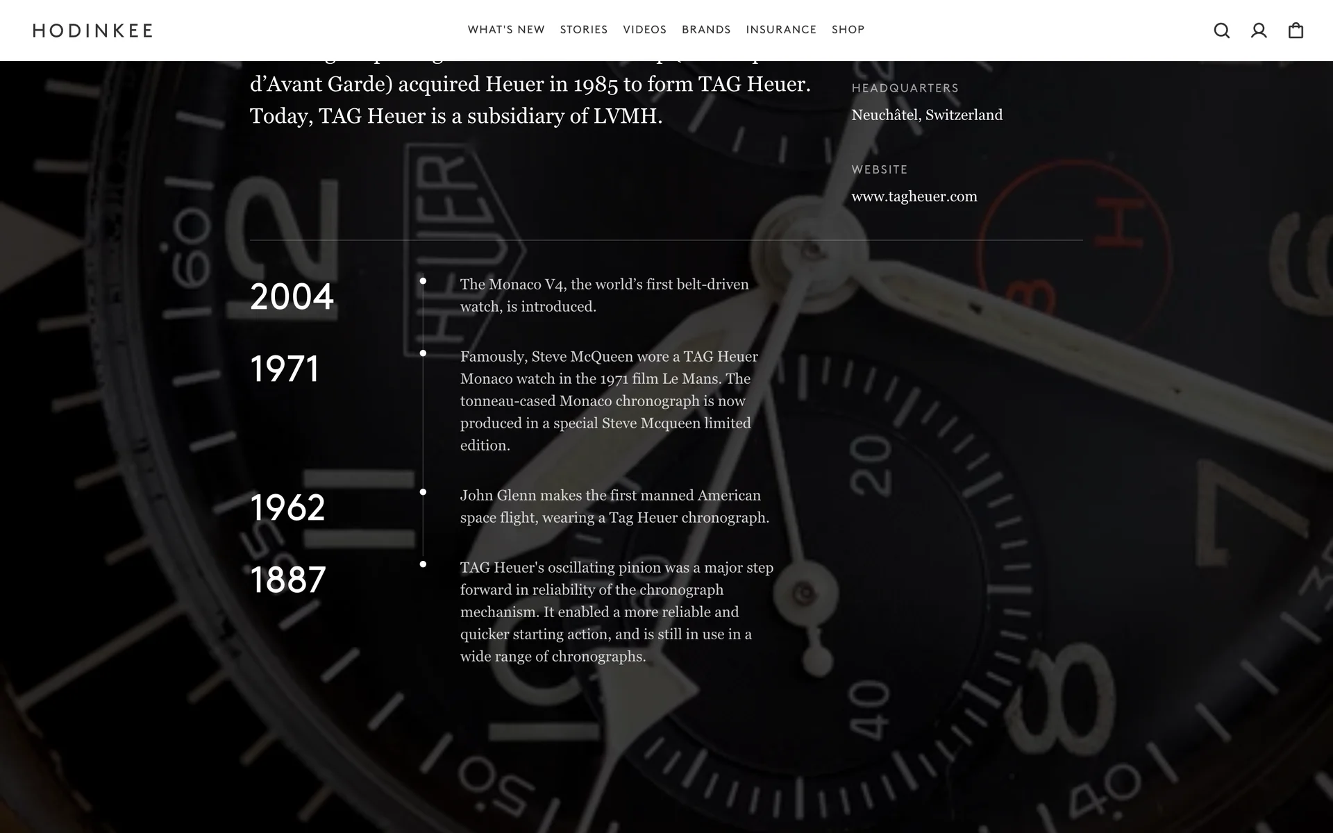Click the HODINKEE logo
This screenshot has width=1333, height=833.
pyautogui.click(x=93, y=31)
